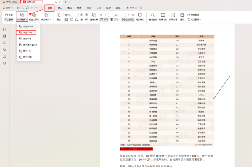Jump to the last page arrow

(x=133, y=15)
